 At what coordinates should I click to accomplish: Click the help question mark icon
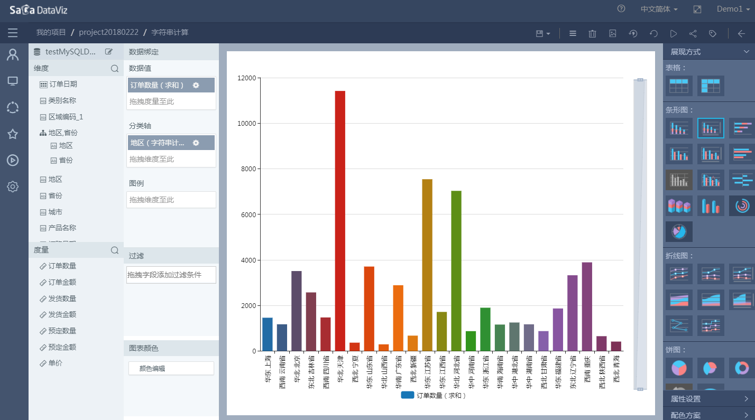tap(621, 9)
